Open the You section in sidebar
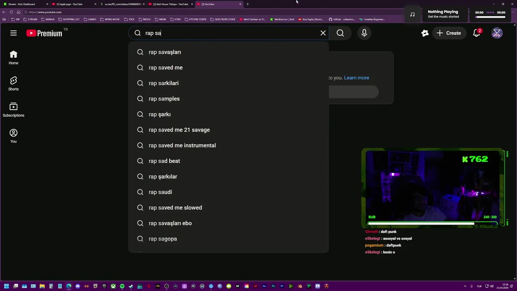517x291 pixels. 13,136
